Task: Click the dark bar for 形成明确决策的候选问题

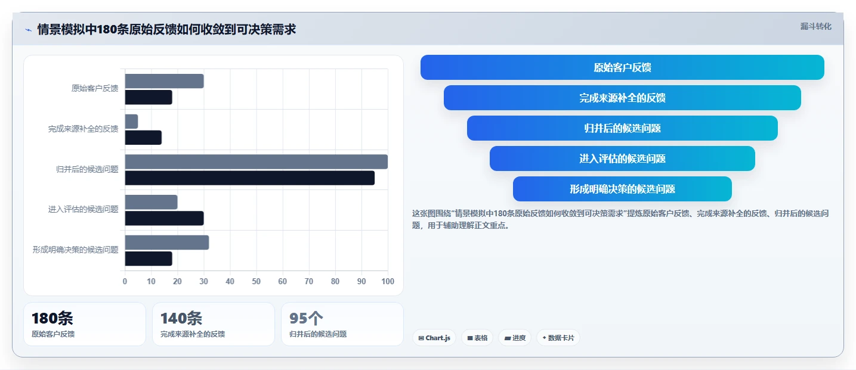Action: tap(149, 259)
